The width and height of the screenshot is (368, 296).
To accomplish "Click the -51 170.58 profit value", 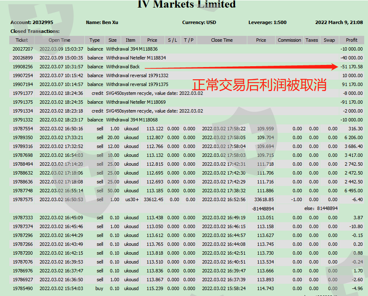I will coord(351,67).
